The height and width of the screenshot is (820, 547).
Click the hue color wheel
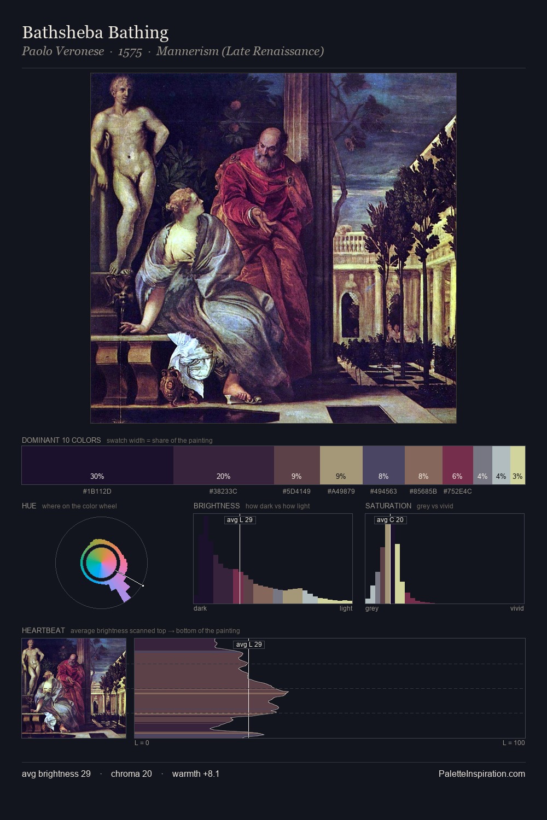101,563
